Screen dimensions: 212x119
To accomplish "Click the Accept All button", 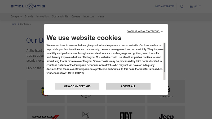I will coord(128,86).
